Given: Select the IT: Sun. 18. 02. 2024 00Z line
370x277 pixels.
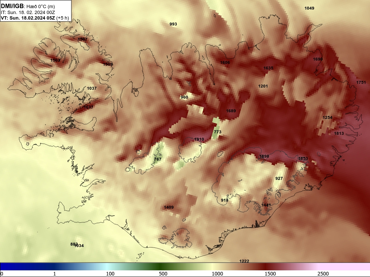Looking at the screenshot, I should 28,12.
